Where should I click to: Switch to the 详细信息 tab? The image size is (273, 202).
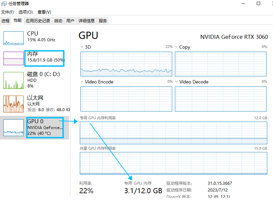click(87, 21)
